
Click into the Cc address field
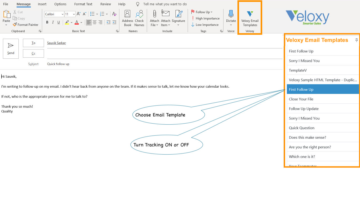[165, 53]
